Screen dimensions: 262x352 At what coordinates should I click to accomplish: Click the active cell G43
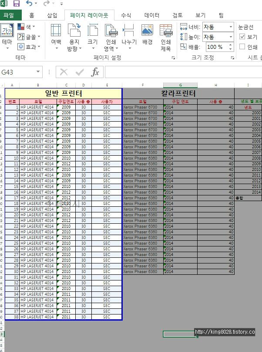tap(180, 334)
